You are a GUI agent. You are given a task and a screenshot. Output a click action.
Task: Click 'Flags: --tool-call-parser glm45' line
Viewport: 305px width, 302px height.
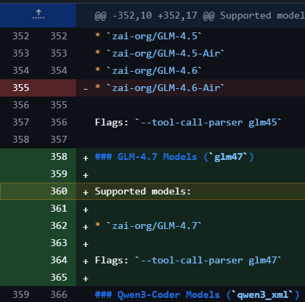tap(188, 122)
